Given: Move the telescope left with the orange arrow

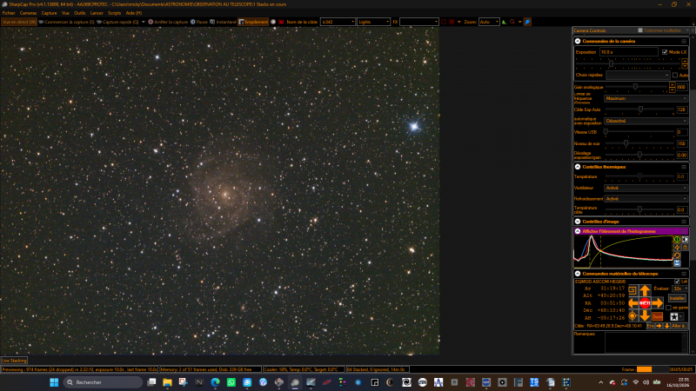Looking at the screenshot, I should (x=633, y=303).
